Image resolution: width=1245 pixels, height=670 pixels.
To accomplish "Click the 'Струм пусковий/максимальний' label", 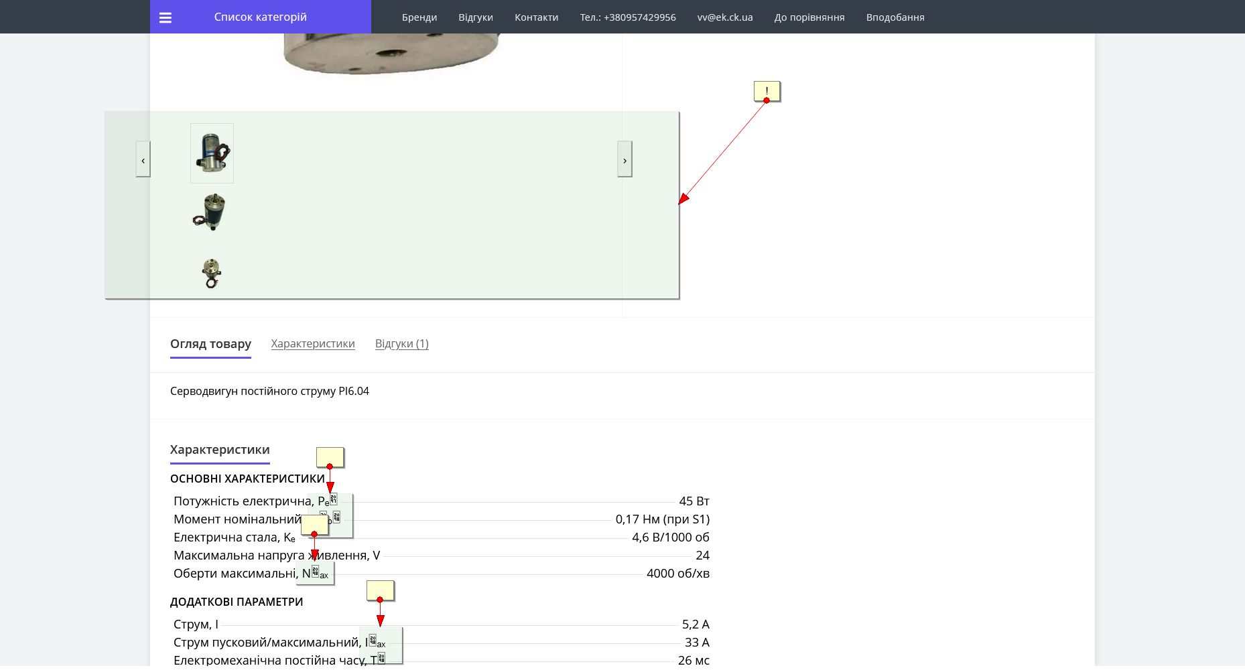I will (x=267, y=643).
